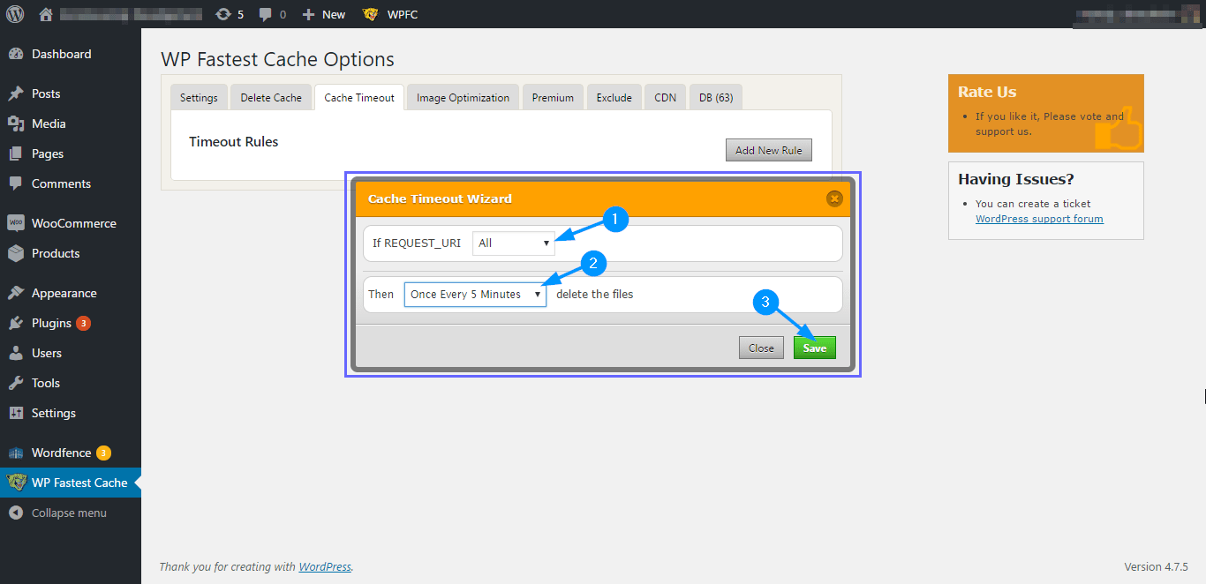Click the Wordfence notification badge 3
This screenshot has width=1206, height=584.
[x=103, y=453]
